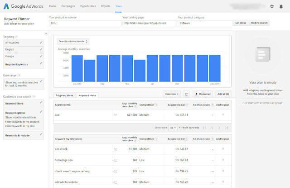Image resolution: width=290 pixels, height=188 pixels.
Task: Click the Download button
Action: point(203,94)
